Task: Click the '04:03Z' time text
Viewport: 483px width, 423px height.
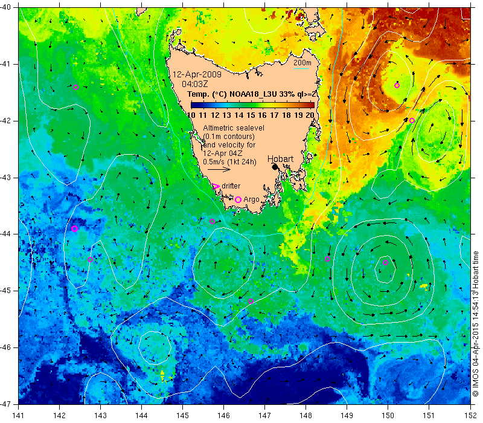Action: pos(194,84)
